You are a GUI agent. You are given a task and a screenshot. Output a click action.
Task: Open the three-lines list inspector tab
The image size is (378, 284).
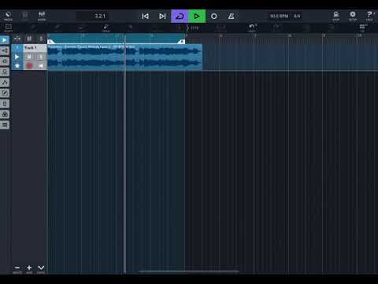(5, 125)
